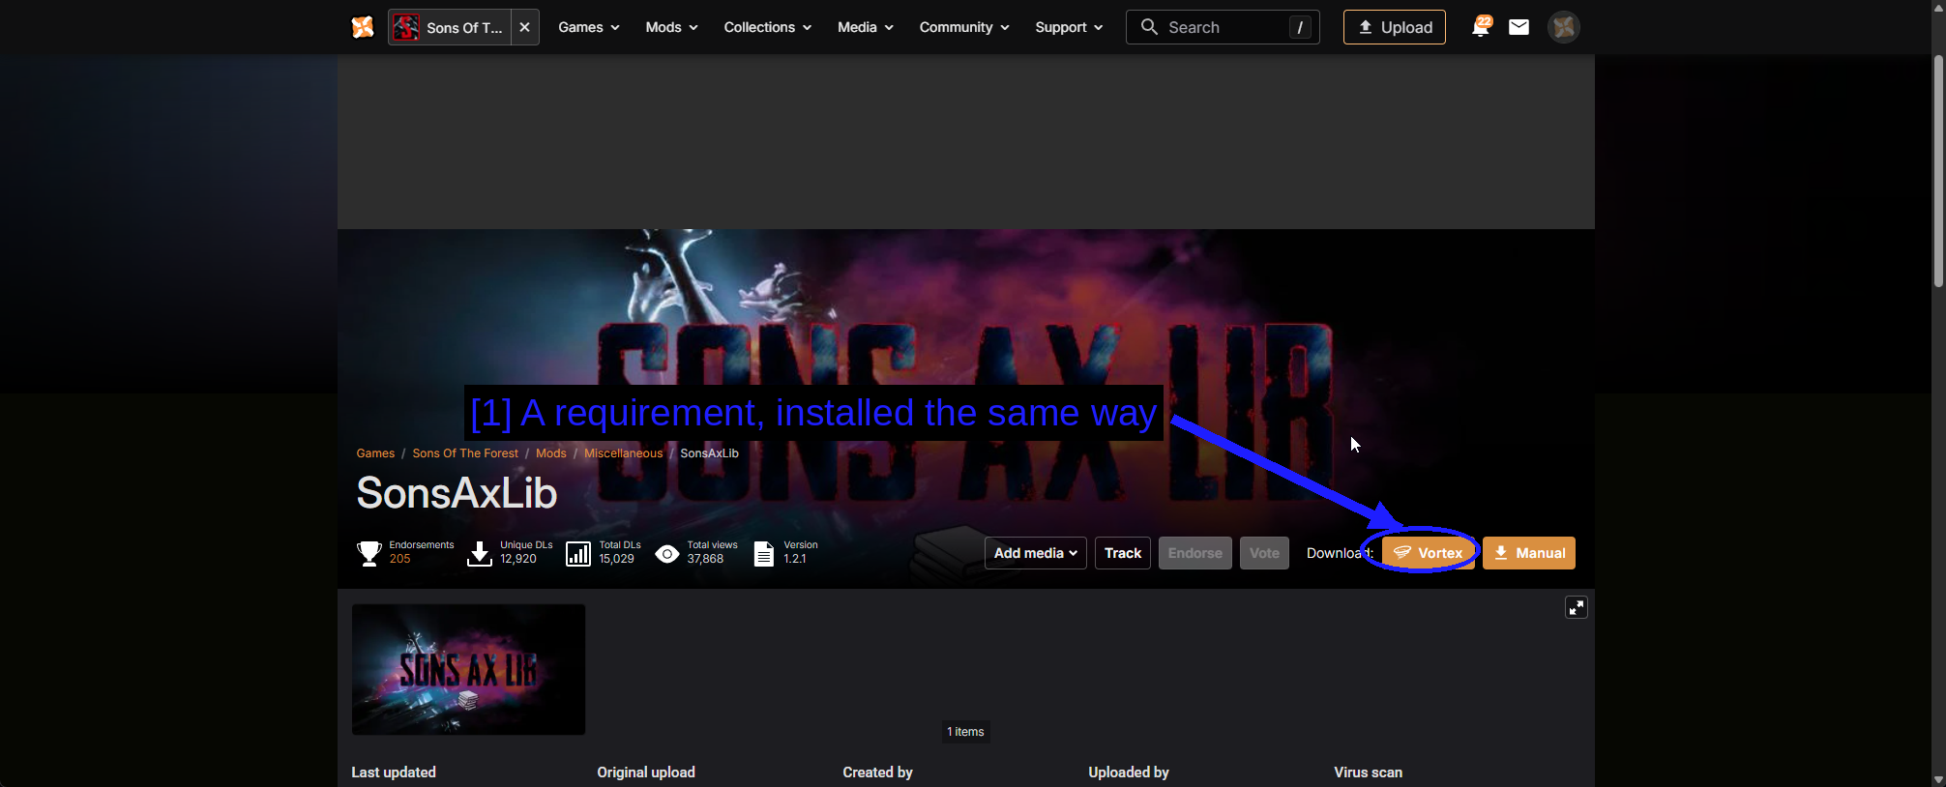Click the '1 items' gallery counter
1946x787 pixels.
click(966, 732)
